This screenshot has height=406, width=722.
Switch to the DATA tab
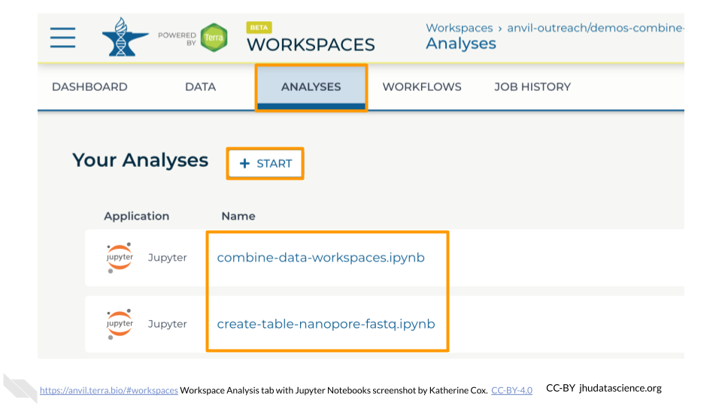[200, 87]
